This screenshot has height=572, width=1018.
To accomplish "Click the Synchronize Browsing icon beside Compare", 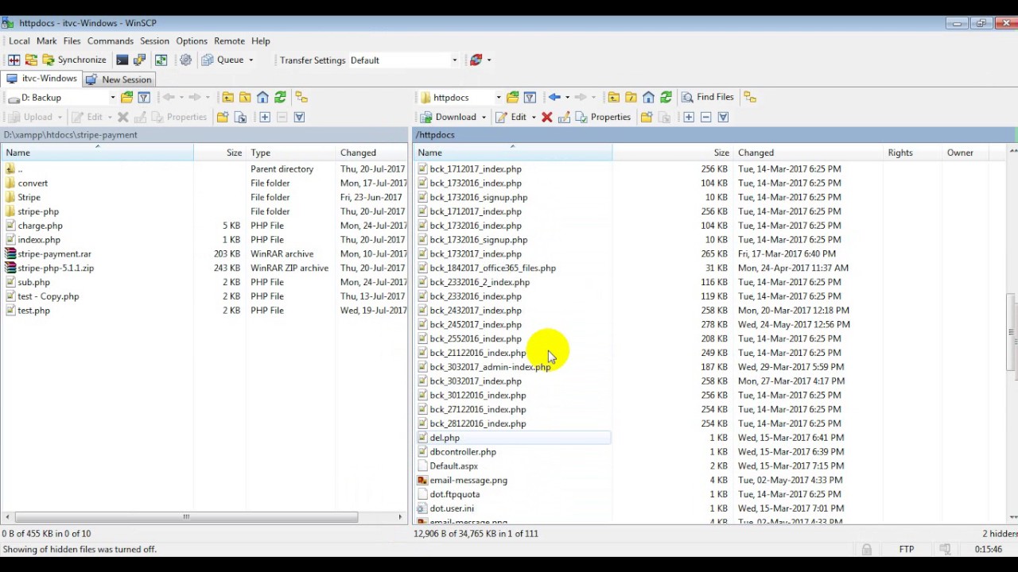I will click(31, 60).
